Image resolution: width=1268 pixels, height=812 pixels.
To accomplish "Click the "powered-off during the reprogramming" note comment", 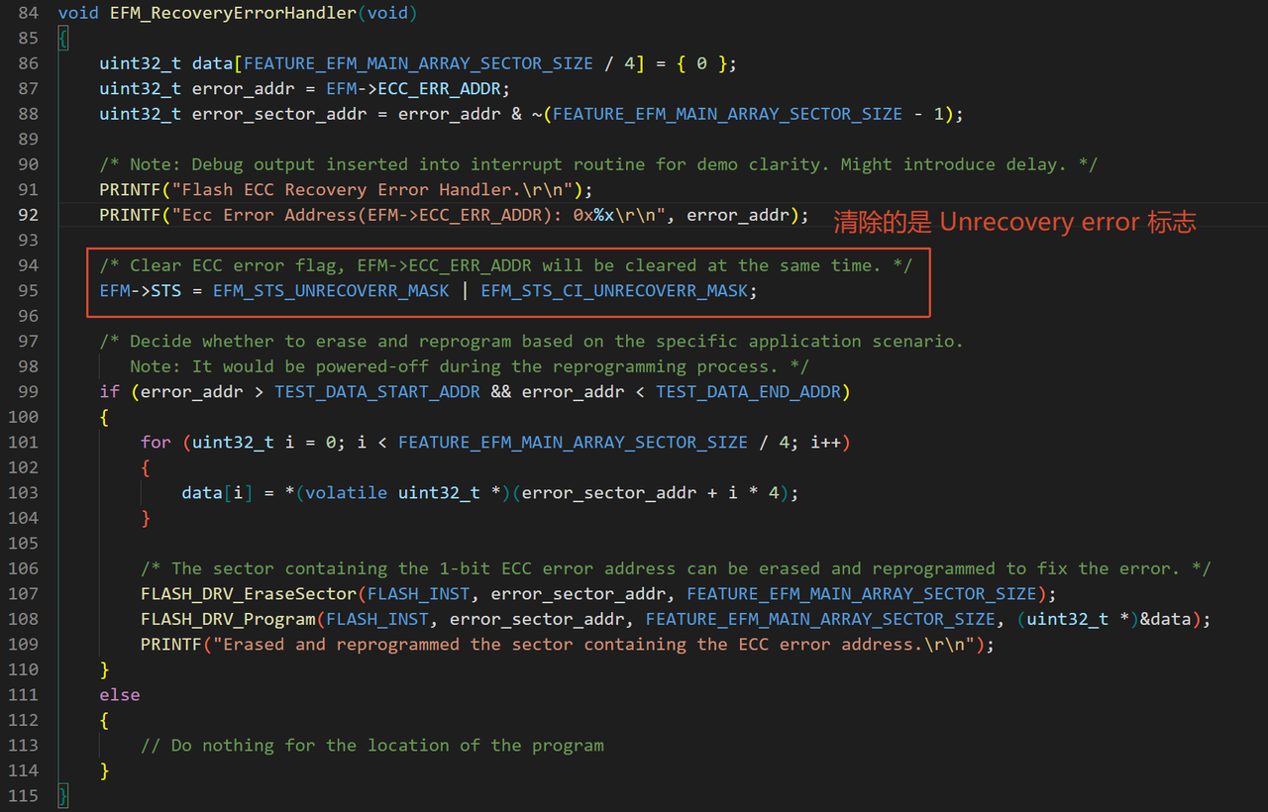I will (x=471, y=366).
